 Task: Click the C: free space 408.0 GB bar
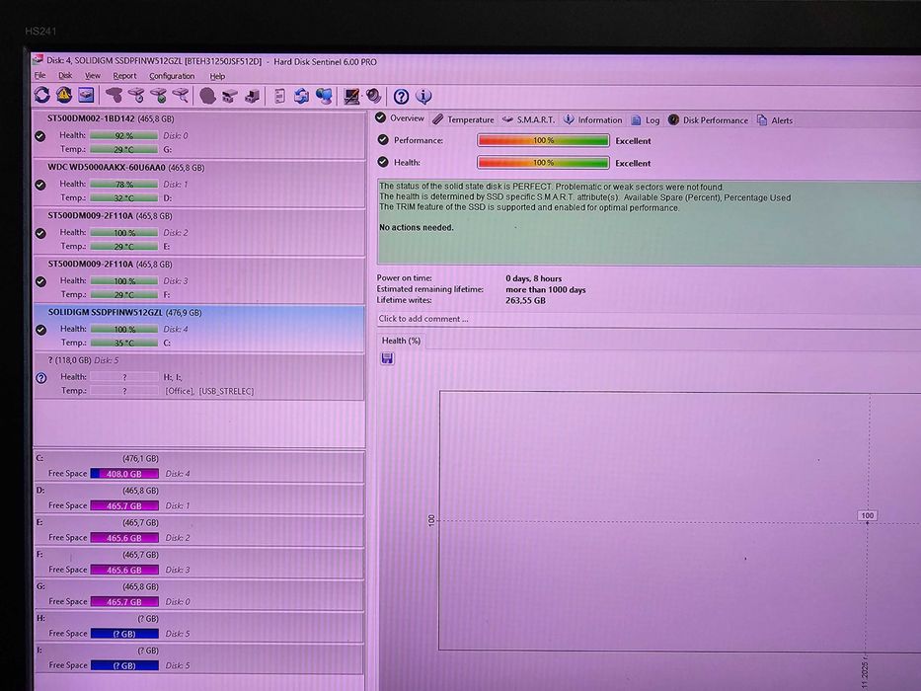(x=124, y=474)
